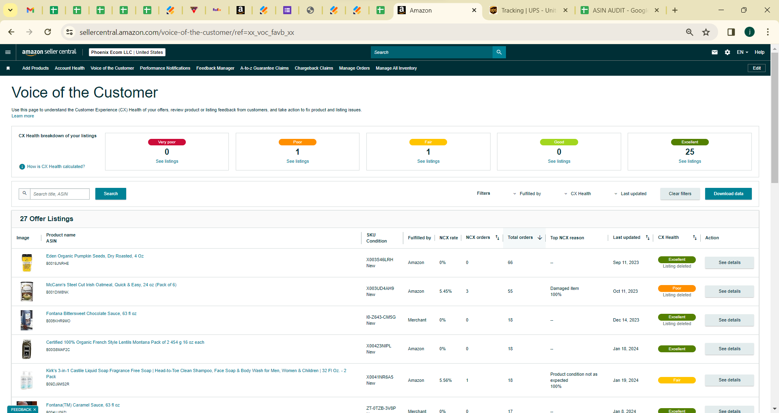Click the McCann's Oatmeal product thumbnail

(27, 292)
